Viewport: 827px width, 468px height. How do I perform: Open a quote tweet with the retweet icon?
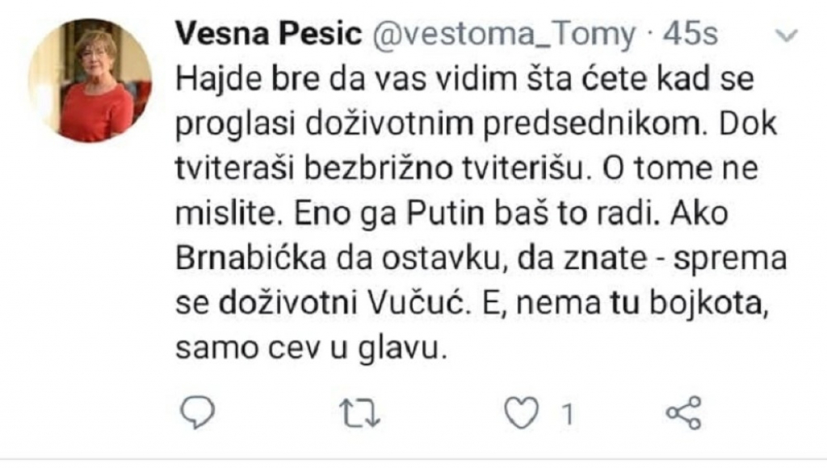[358, 413]
